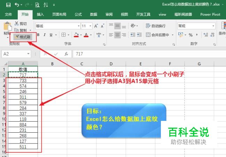This screenshot has height=157, width=226.
Task: Open the Power Pivot tab
Action: pos(210,15)
